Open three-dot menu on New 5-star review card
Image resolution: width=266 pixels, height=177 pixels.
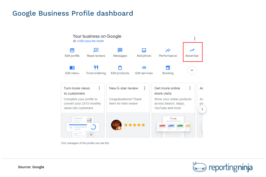coord(145,88)
